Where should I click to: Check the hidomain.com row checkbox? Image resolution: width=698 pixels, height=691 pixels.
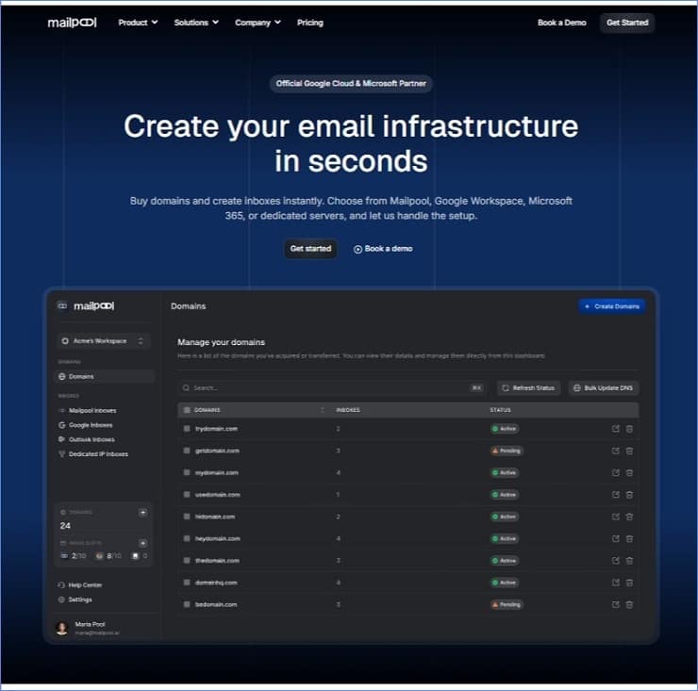(187, 517)
